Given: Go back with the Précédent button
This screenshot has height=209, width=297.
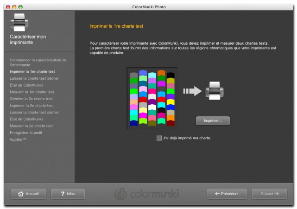Looking at the screenshot, I should tap(227, 194).
